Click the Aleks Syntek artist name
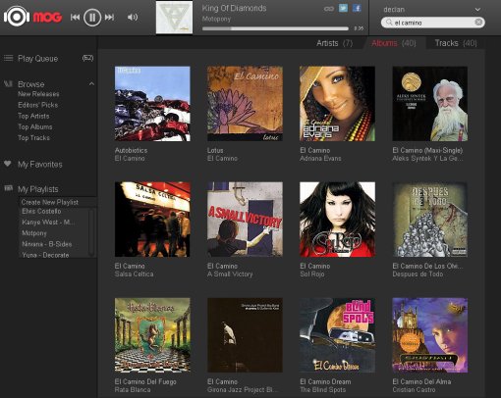501x398 pixels. pyautogui.click(x=427, y=159)
